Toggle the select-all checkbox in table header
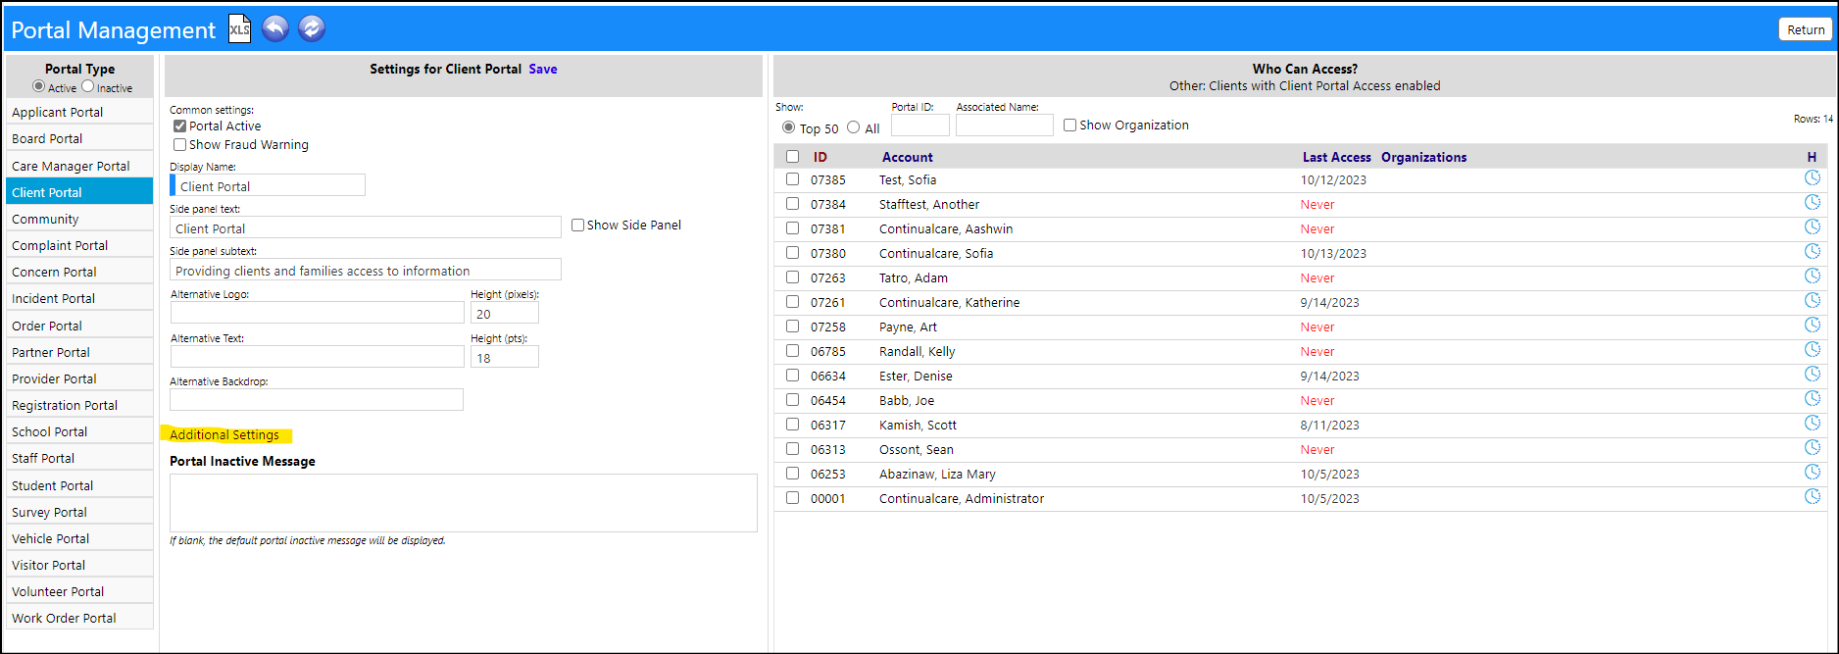The image size is (1839, 654). point(792,157)
